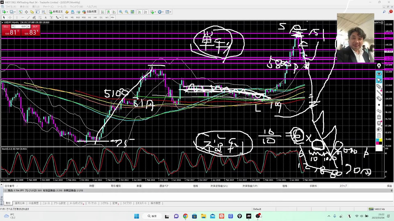Switch chart to D1 timeframe
This screenshot has width=394, height=221.
101,17
